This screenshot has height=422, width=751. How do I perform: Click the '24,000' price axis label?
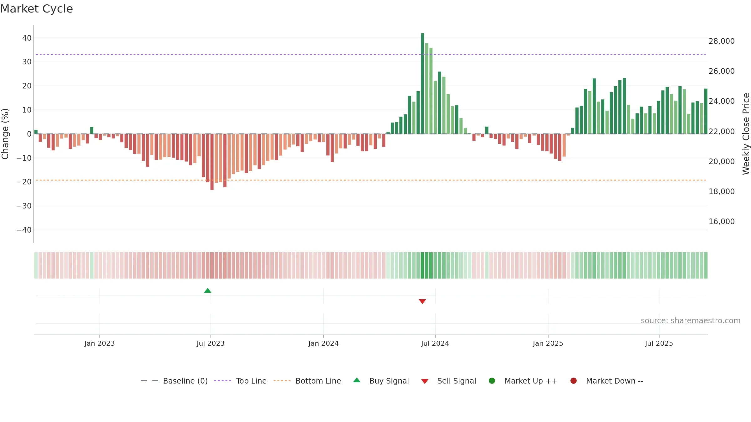pos(722,101)
